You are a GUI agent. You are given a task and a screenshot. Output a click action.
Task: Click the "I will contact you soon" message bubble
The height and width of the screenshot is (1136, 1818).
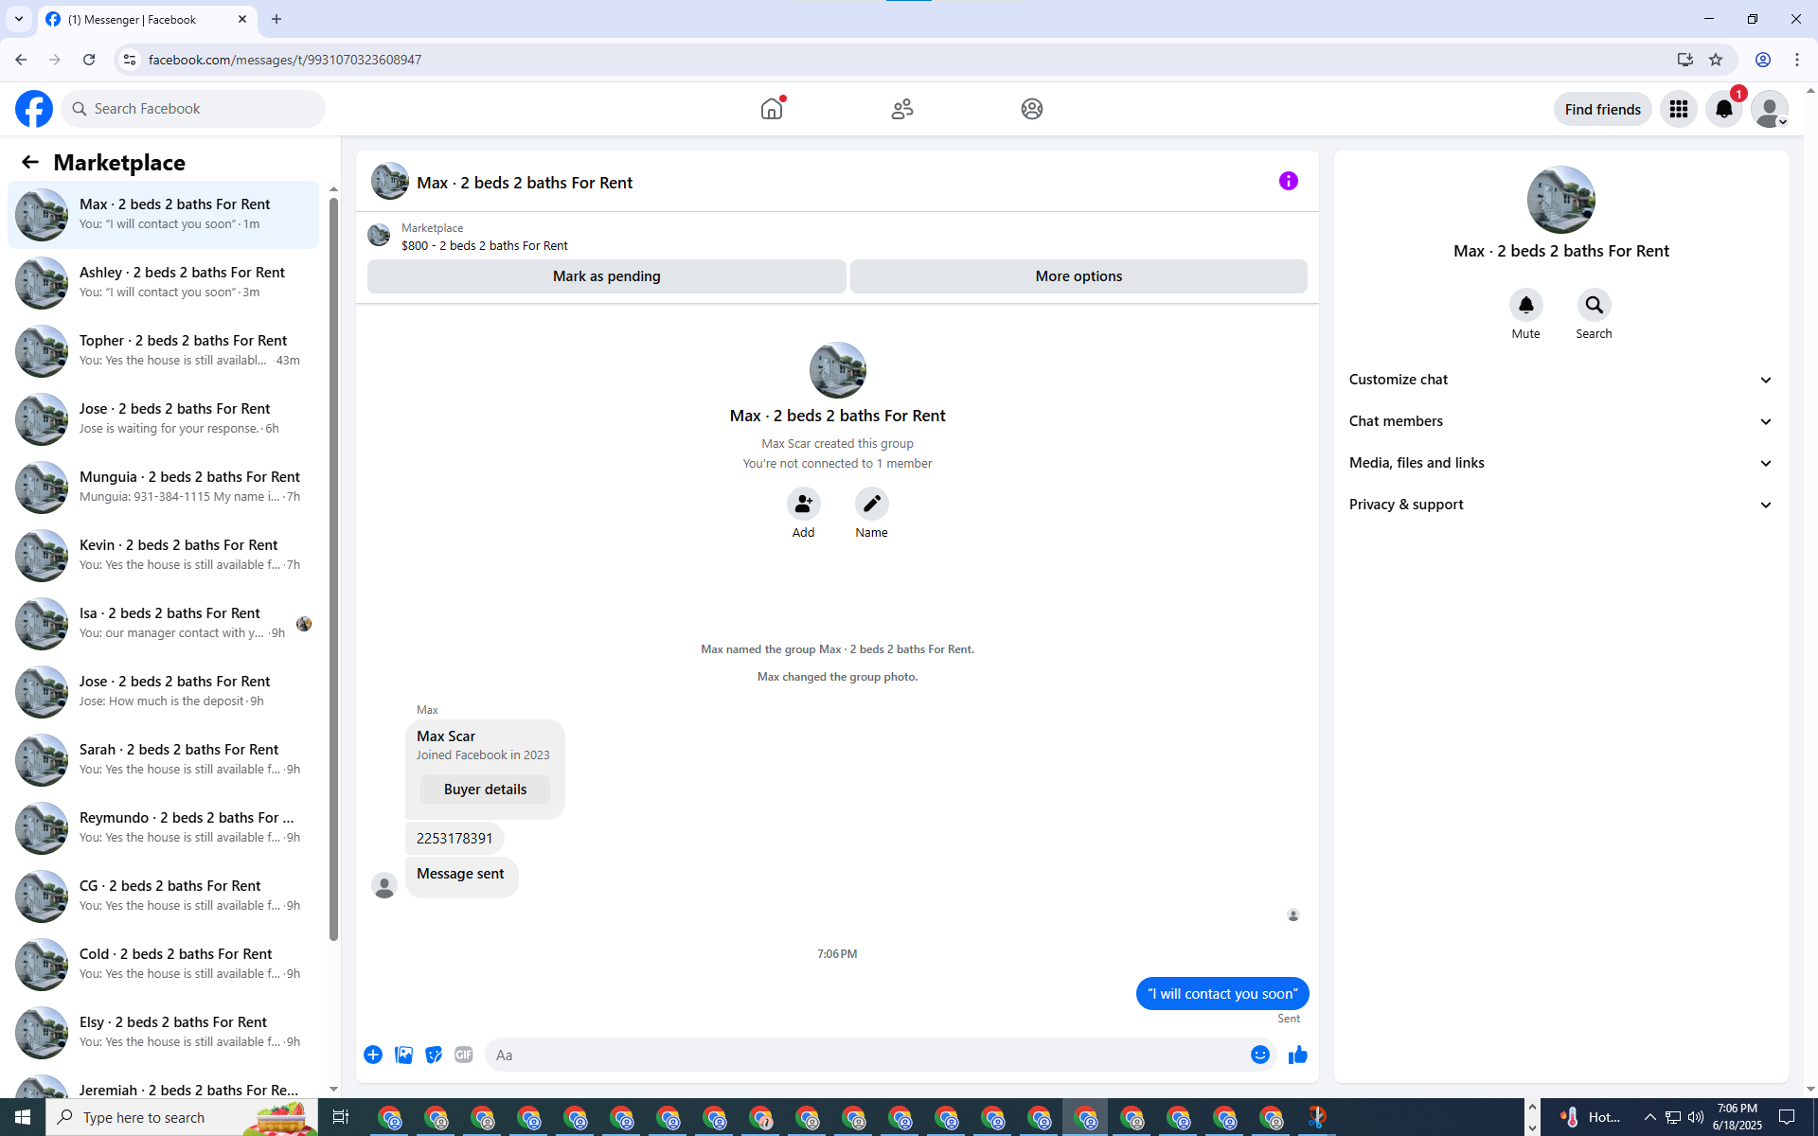[1222, 993]
